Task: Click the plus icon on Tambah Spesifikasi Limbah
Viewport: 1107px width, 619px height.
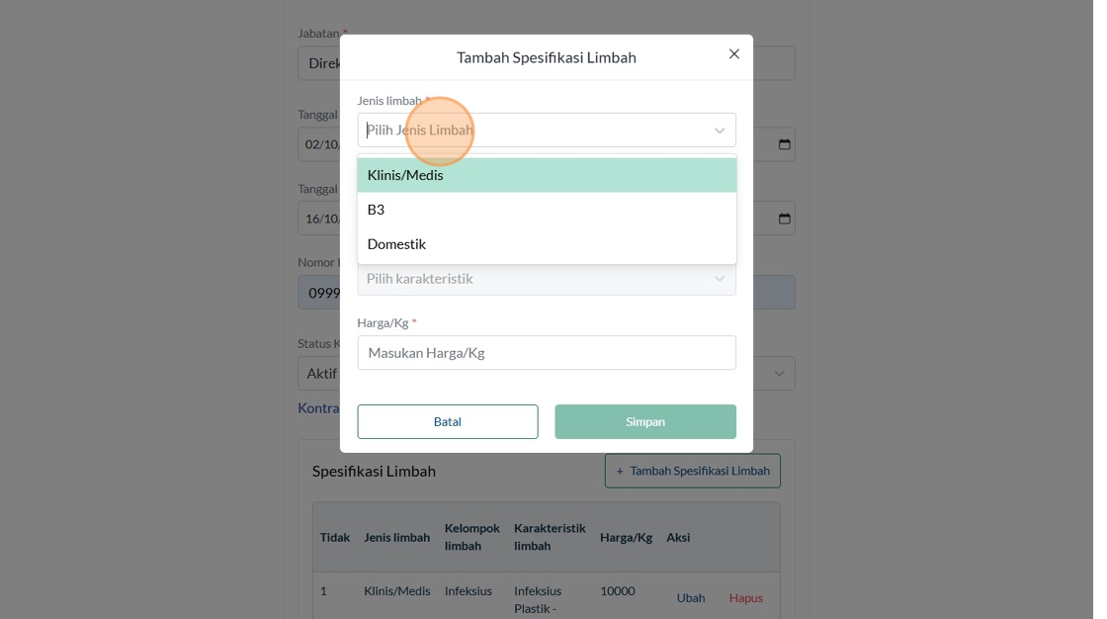Action: point(620,471)
